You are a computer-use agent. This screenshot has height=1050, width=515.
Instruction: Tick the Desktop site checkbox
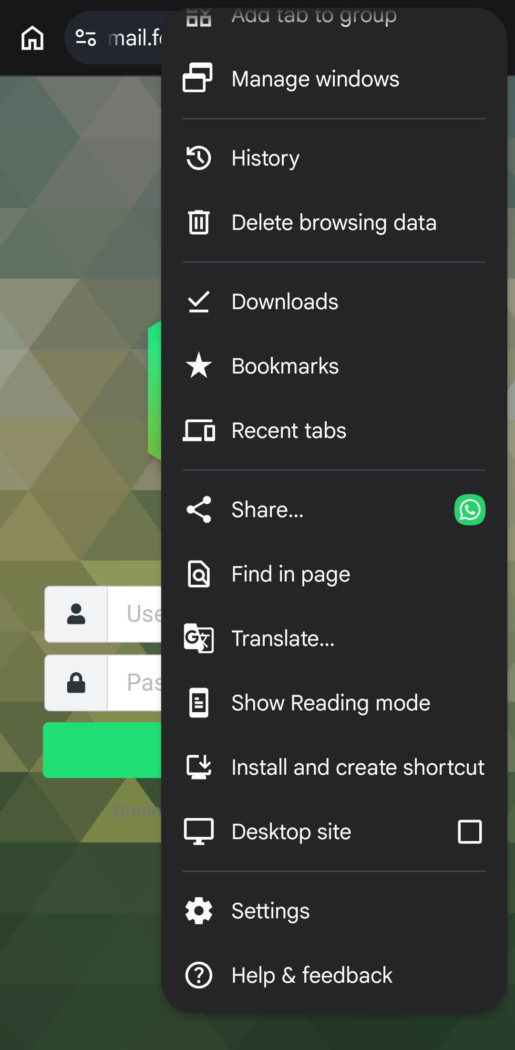tap(470, 832)
